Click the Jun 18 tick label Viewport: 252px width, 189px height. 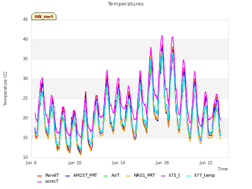162,163
